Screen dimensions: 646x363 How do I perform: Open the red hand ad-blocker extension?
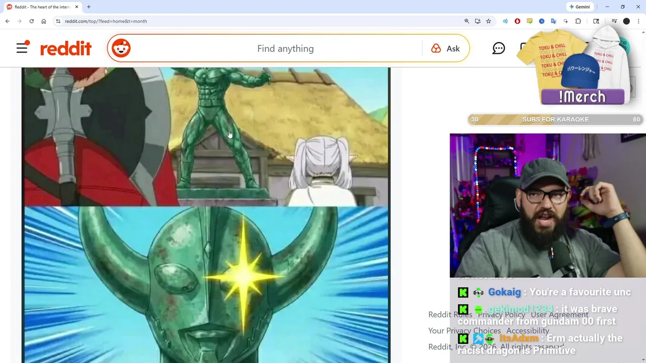tap(517, 21)
